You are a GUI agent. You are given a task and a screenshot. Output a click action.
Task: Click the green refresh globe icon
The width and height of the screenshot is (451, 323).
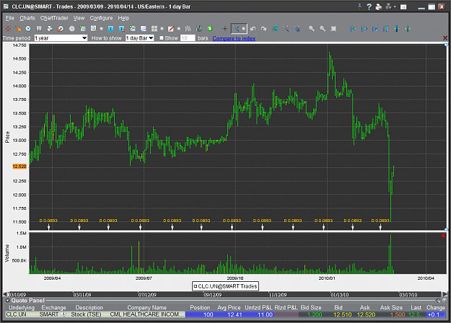(x=210, y=28)
